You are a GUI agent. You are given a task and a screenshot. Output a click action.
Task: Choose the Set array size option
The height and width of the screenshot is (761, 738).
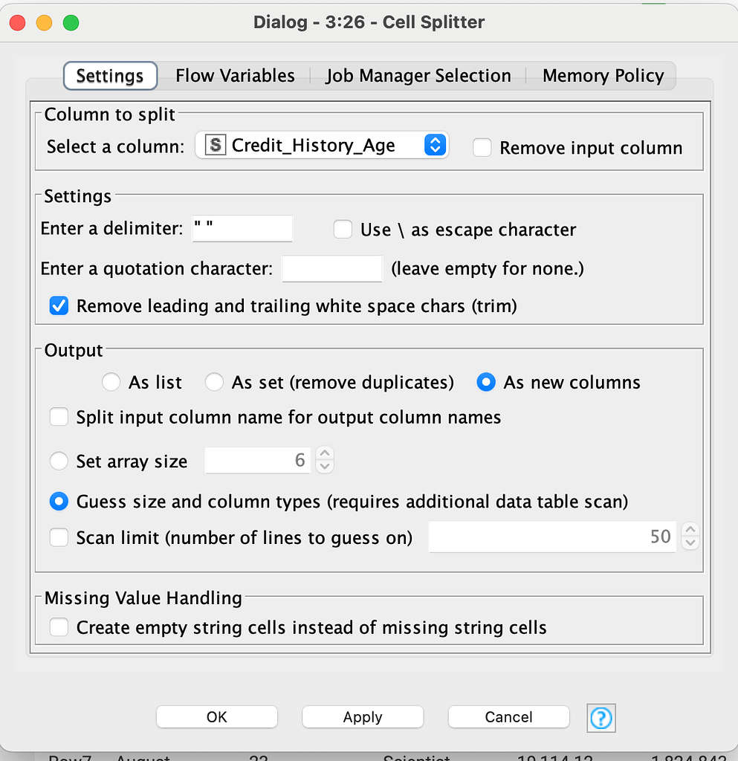(x=59, y=461)
